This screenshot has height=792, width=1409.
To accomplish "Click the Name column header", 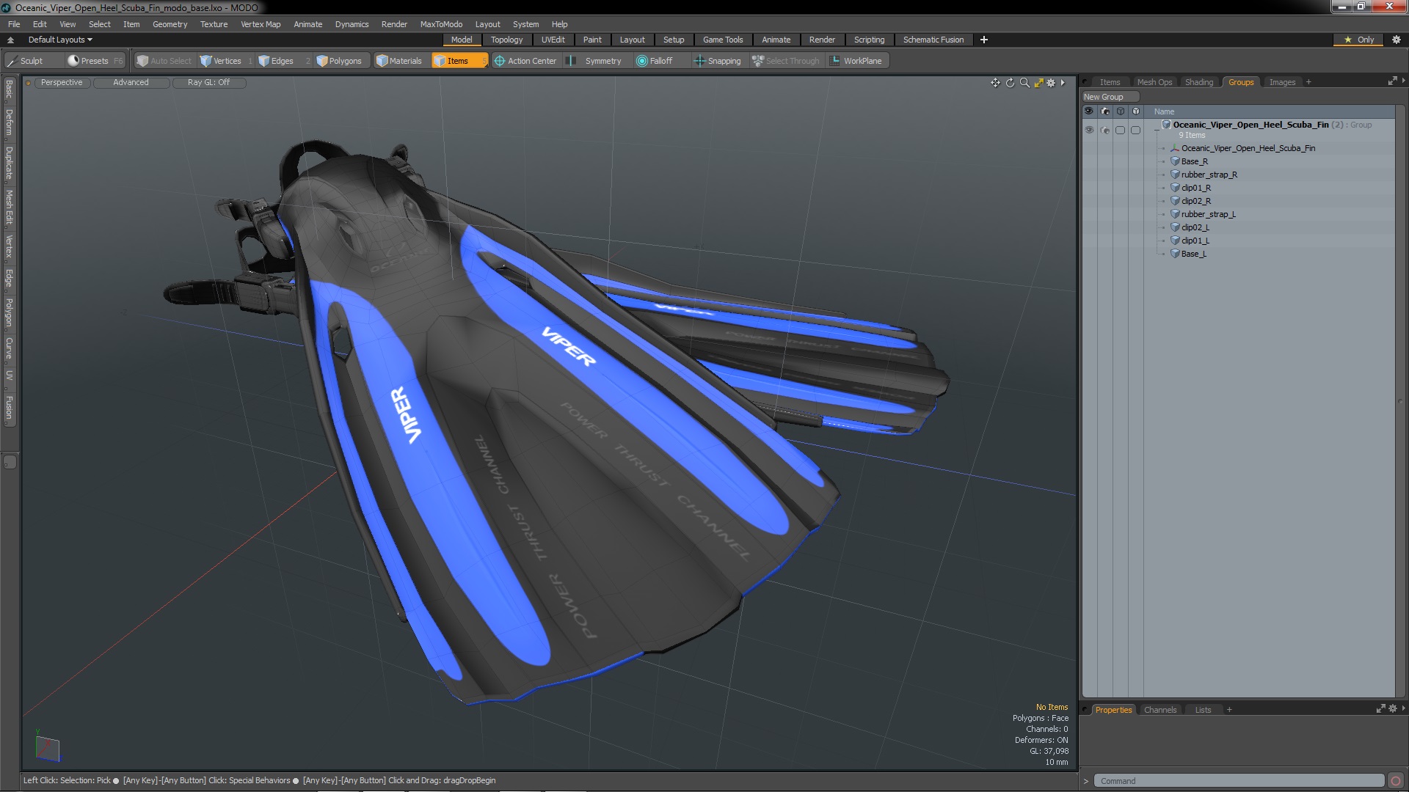I will [1164, 111].
